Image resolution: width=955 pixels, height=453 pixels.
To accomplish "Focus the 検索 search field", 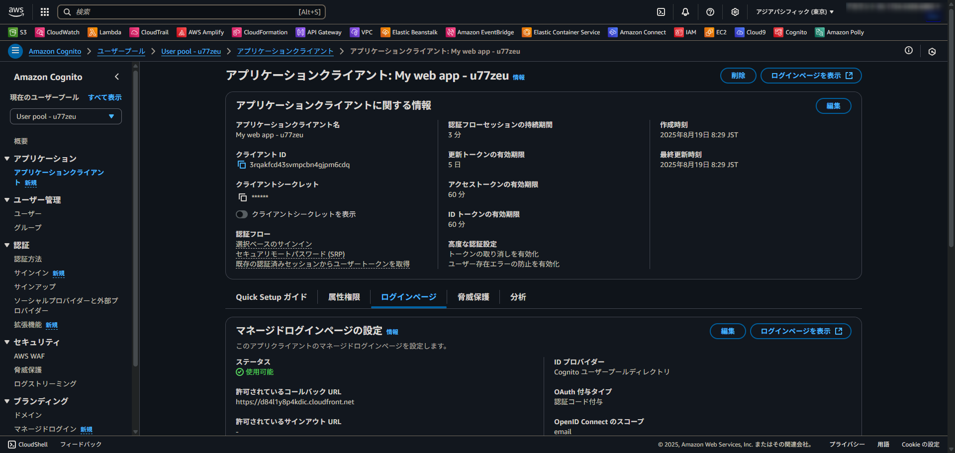I will 191,12.
